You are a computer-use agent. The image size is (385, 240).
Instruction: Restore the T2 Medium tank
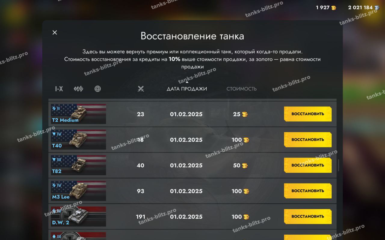(x=308, y=114)
